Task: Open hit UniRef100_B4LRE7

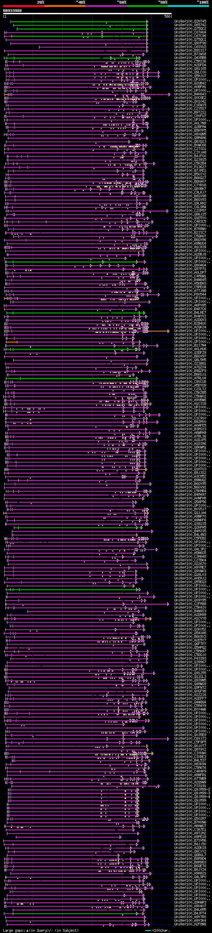Action: pos(190,312)
